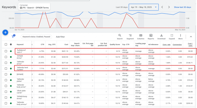Click the Exp. CTR column header

126,45
